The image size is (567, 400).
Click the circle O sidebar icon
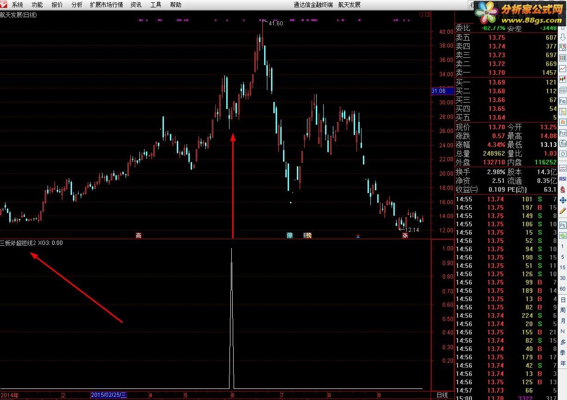(x=562, y=154)
